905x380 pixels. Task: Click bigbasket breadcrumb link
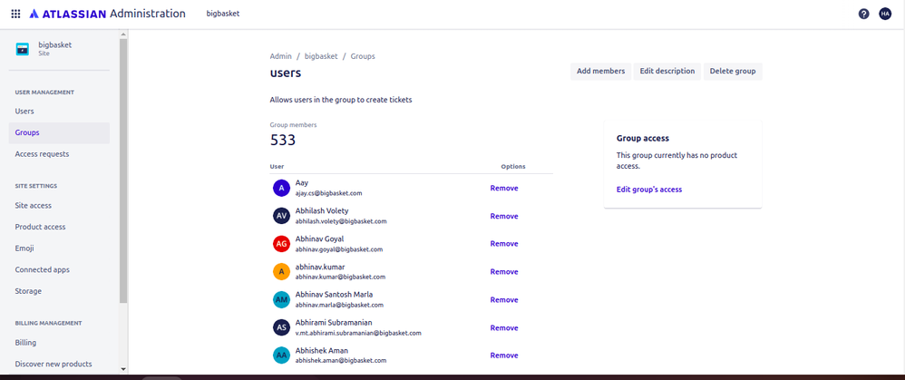click(321, 56)
